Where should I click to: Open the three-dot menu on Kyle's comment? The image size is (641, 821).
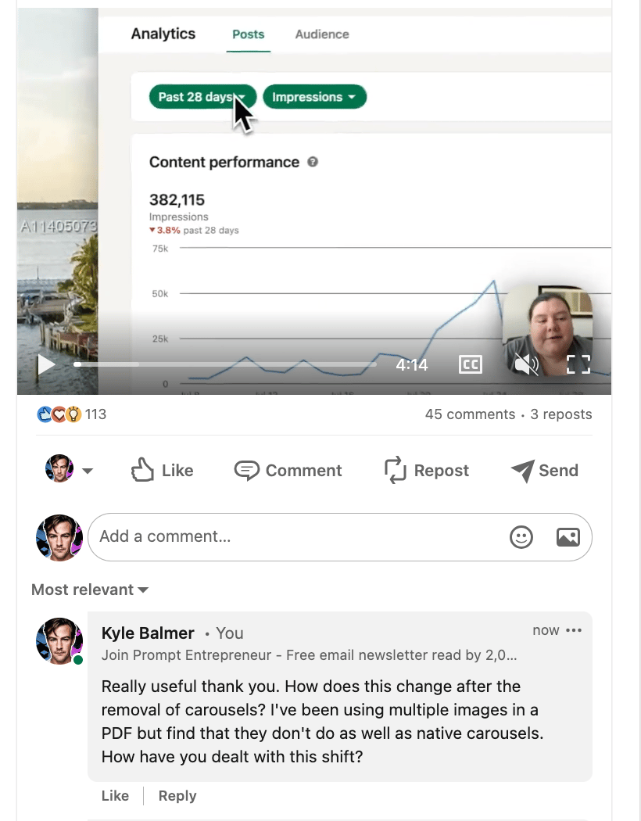[574, 630]
